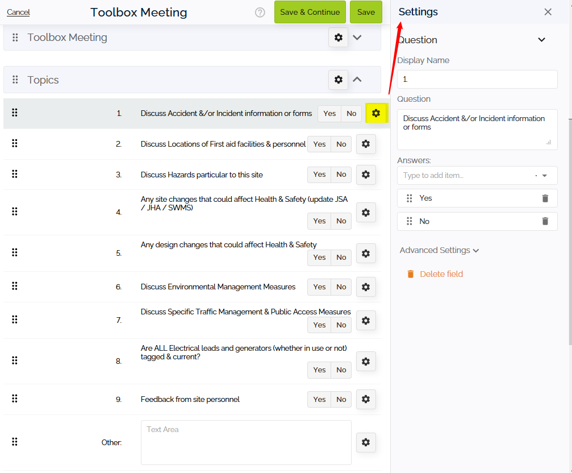Screen dimensions: 572x473
Task: Grab drag handle of the Toolbox Meeting section
Action: pos(15,37)
